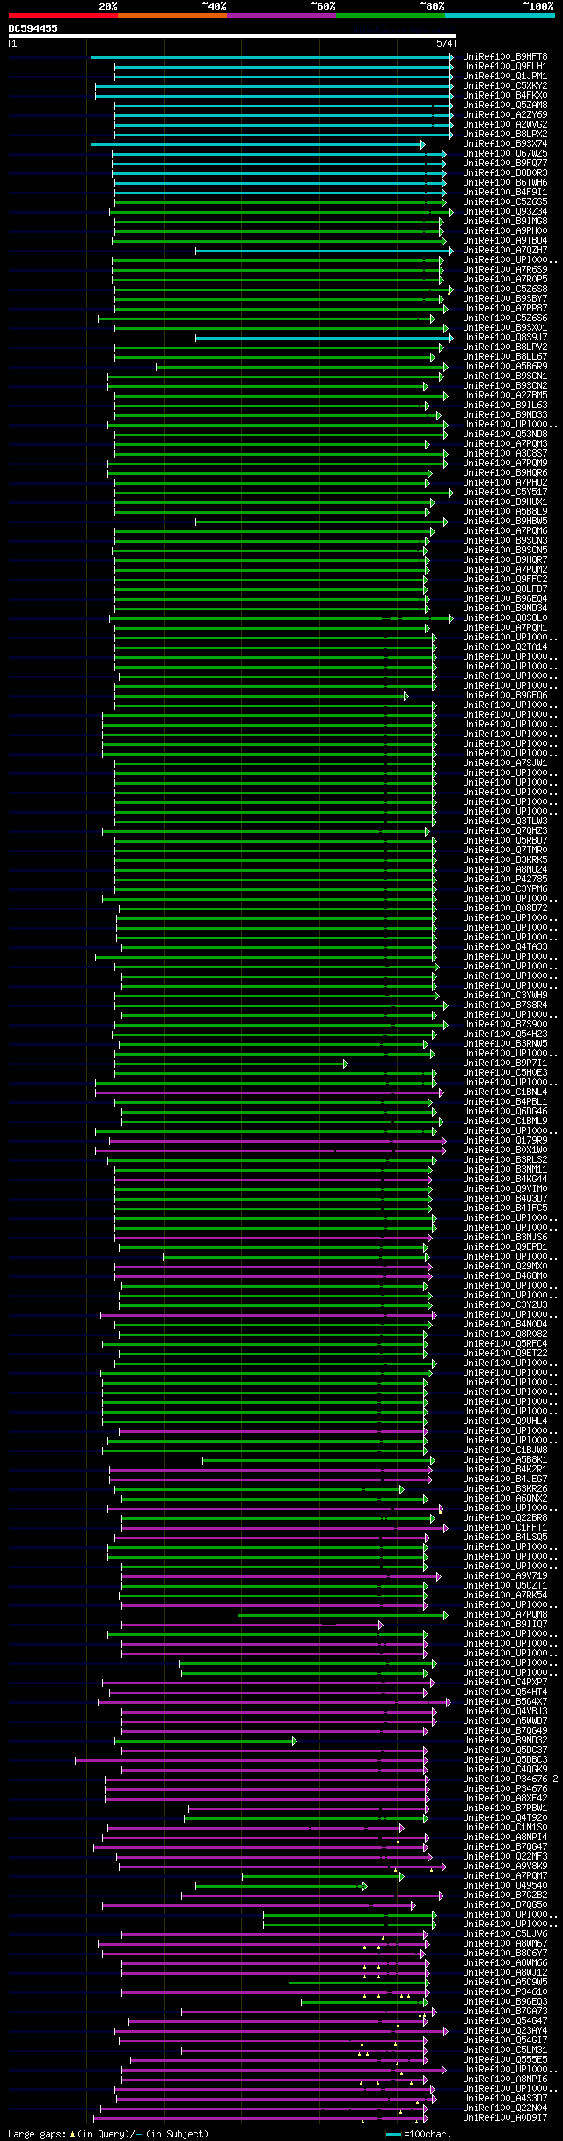Select the UniRef100_Q8S9J7 label
This screenshot has height=2141, width=563.
505,338
